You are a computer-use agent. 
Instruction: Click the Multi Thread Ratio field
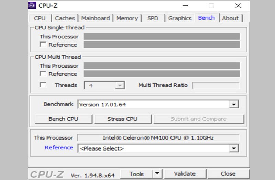[x=216, y=85]
